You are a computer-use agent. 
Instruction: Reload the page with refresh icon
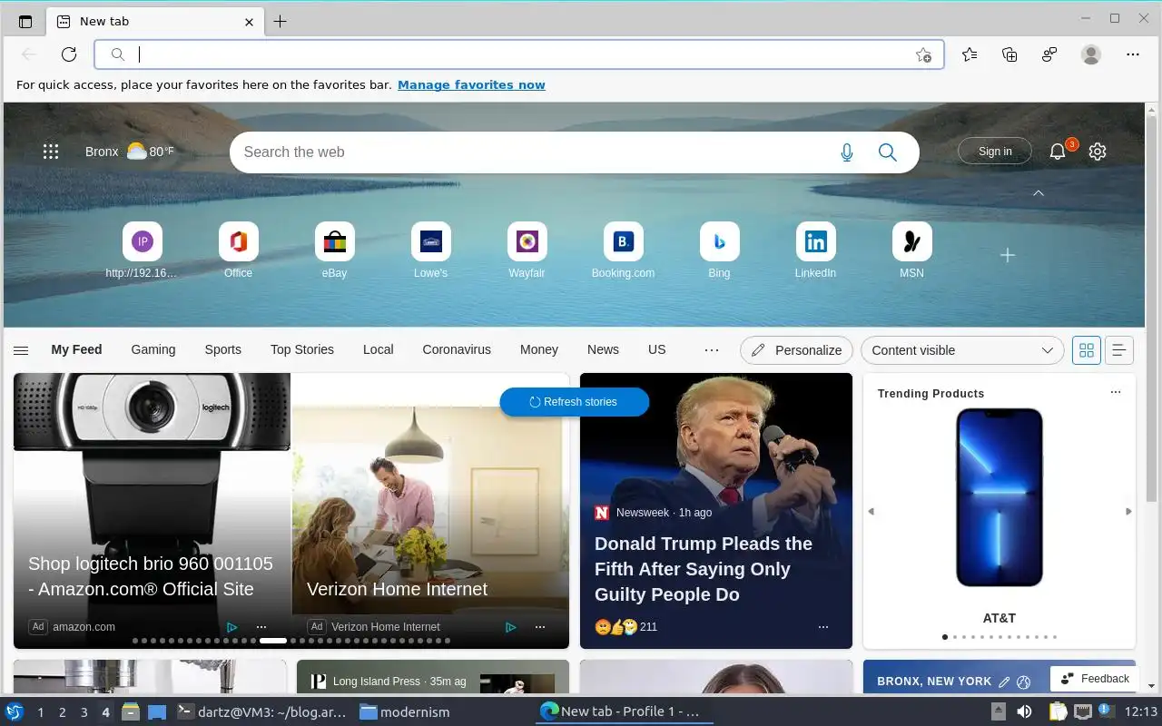tap(69, 54)
